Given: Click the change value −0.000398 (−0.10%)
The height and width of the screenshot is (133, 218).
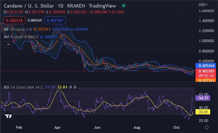Looking at the screenshot, I should click(106, 12).
